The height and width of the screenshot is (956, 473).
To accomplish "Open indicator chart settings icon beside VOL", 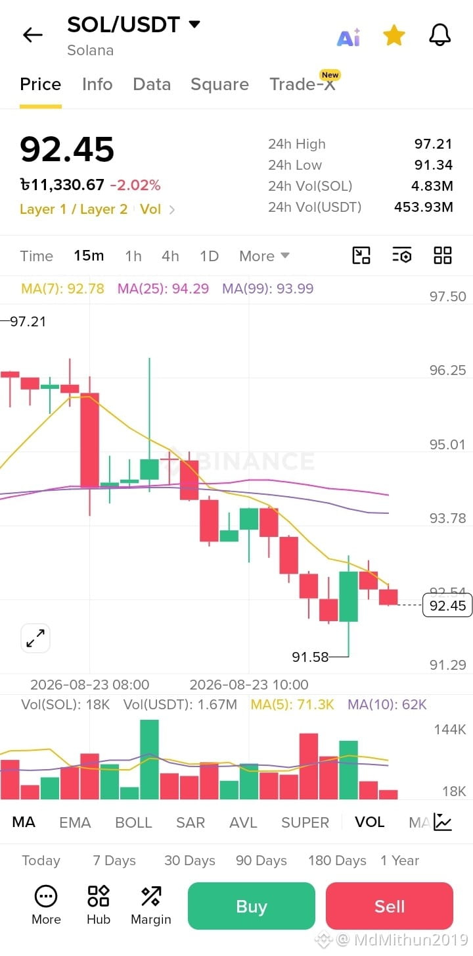I will point(443,822).
